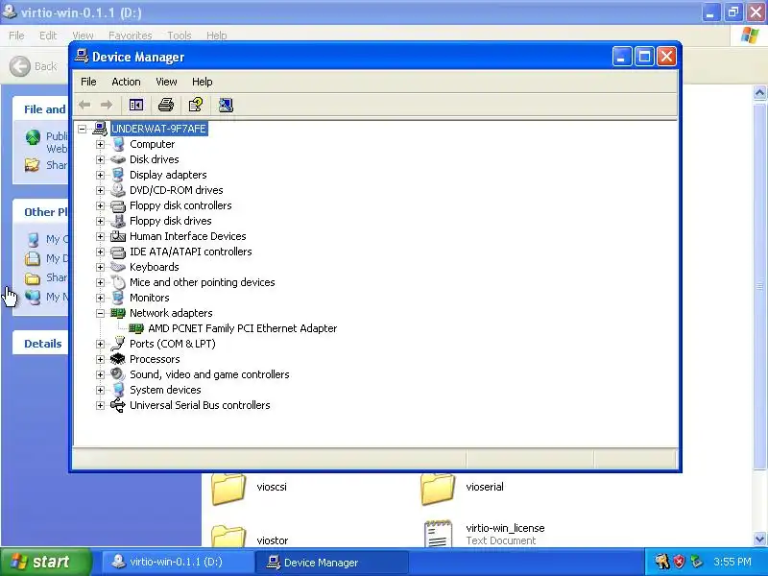Select the DVD/CD-ROM drives disc icon
The height and width of the screenshot is (576, 768).
[118, 190]
